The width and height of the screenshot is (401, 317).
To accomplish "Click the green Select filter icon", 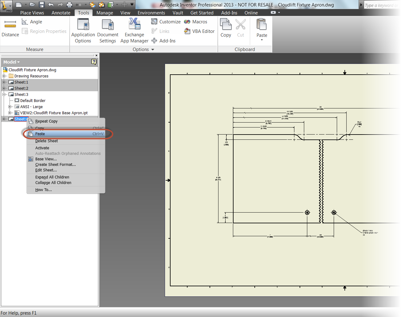I will [x=111, y=5].
